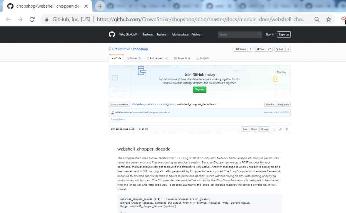Open the CrowdStrike owner link
Viewport: 346px width, 213px height.
[121, 49]
